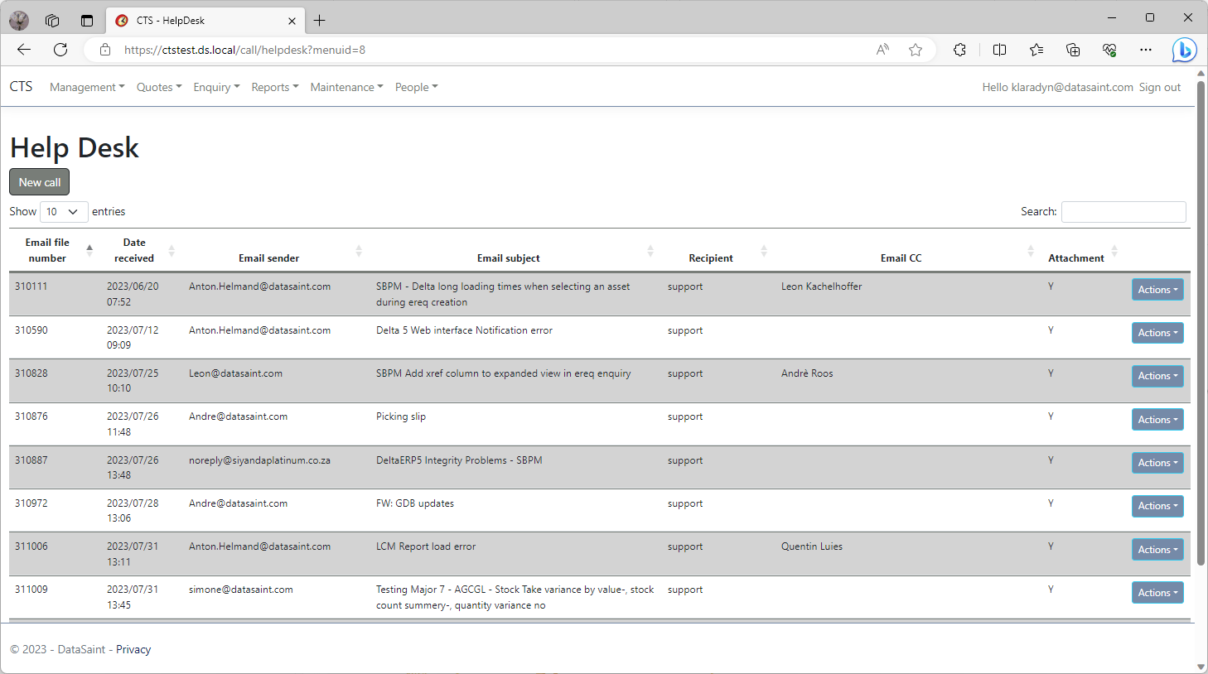This screenshot has height=674, width=1208.
Task: Sort by Attachment column
Action: [1081, 250]
